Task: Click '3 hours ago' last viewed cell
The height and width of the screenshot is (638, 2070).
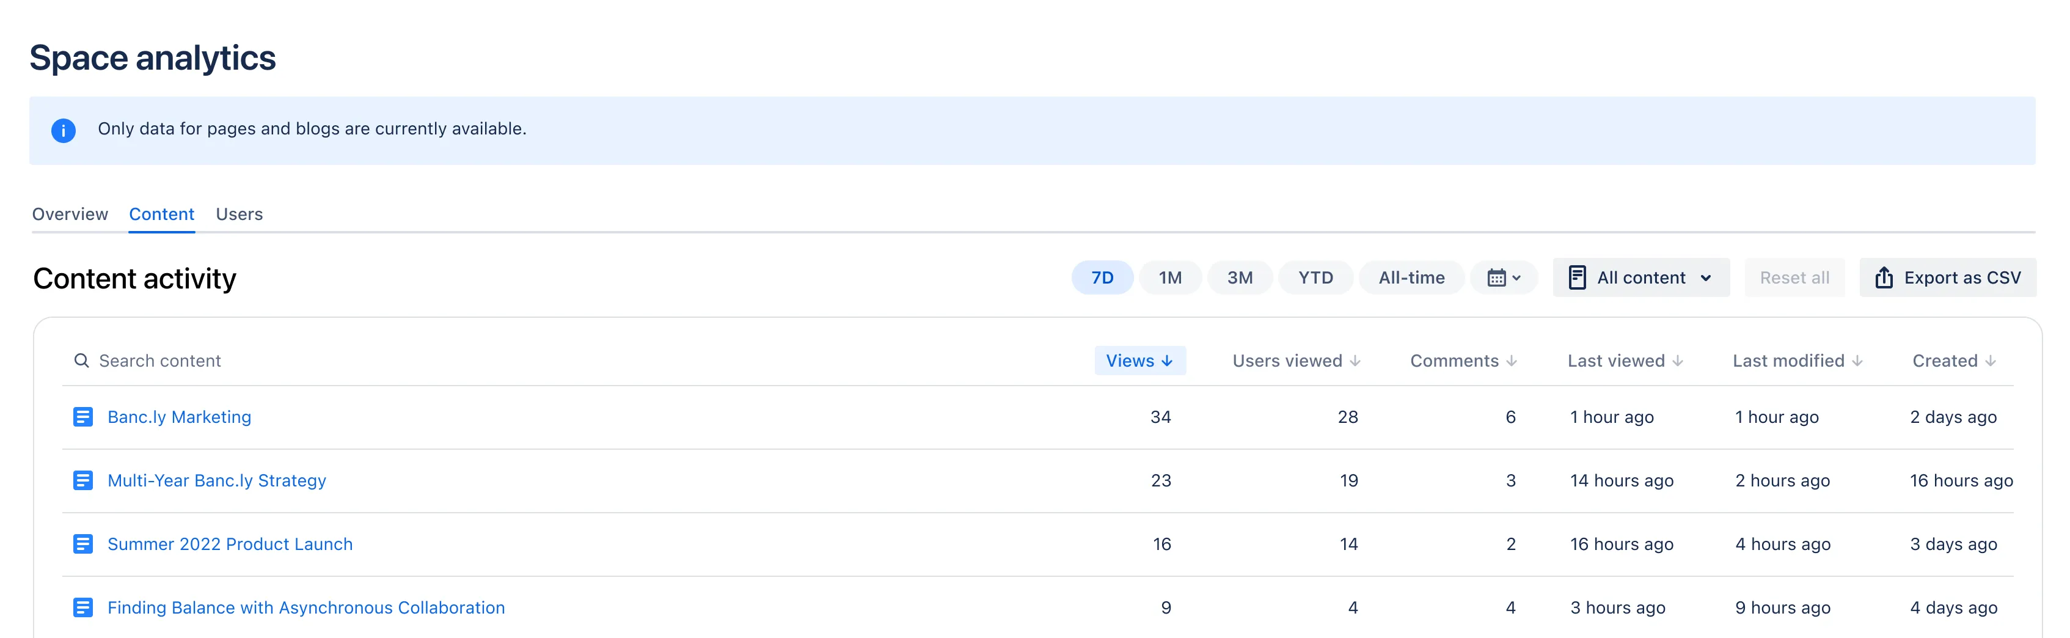Action: [1618, 607]
